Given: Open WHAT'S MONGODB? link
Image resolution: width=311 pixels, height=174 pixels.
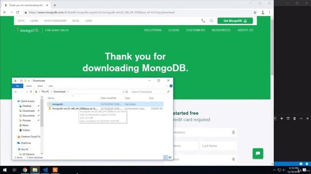Looking at the screenshot, I should [55, 21].
